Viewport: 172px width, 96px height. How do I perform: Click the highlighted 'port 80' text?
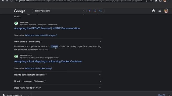coord(54,46)
